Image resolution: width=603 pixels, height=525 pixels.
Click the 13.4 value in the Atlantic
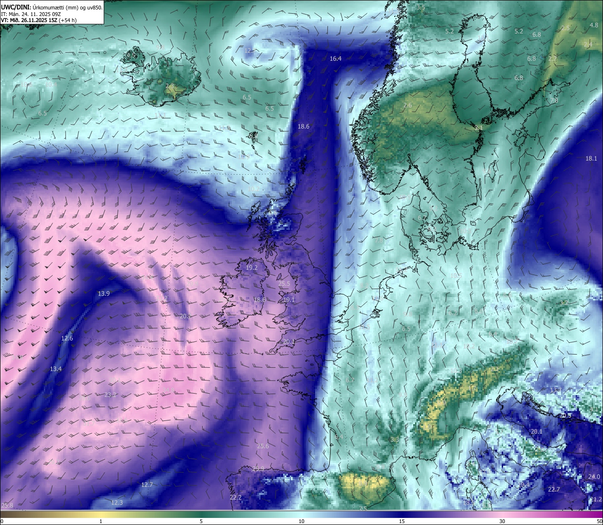point(56,369)
